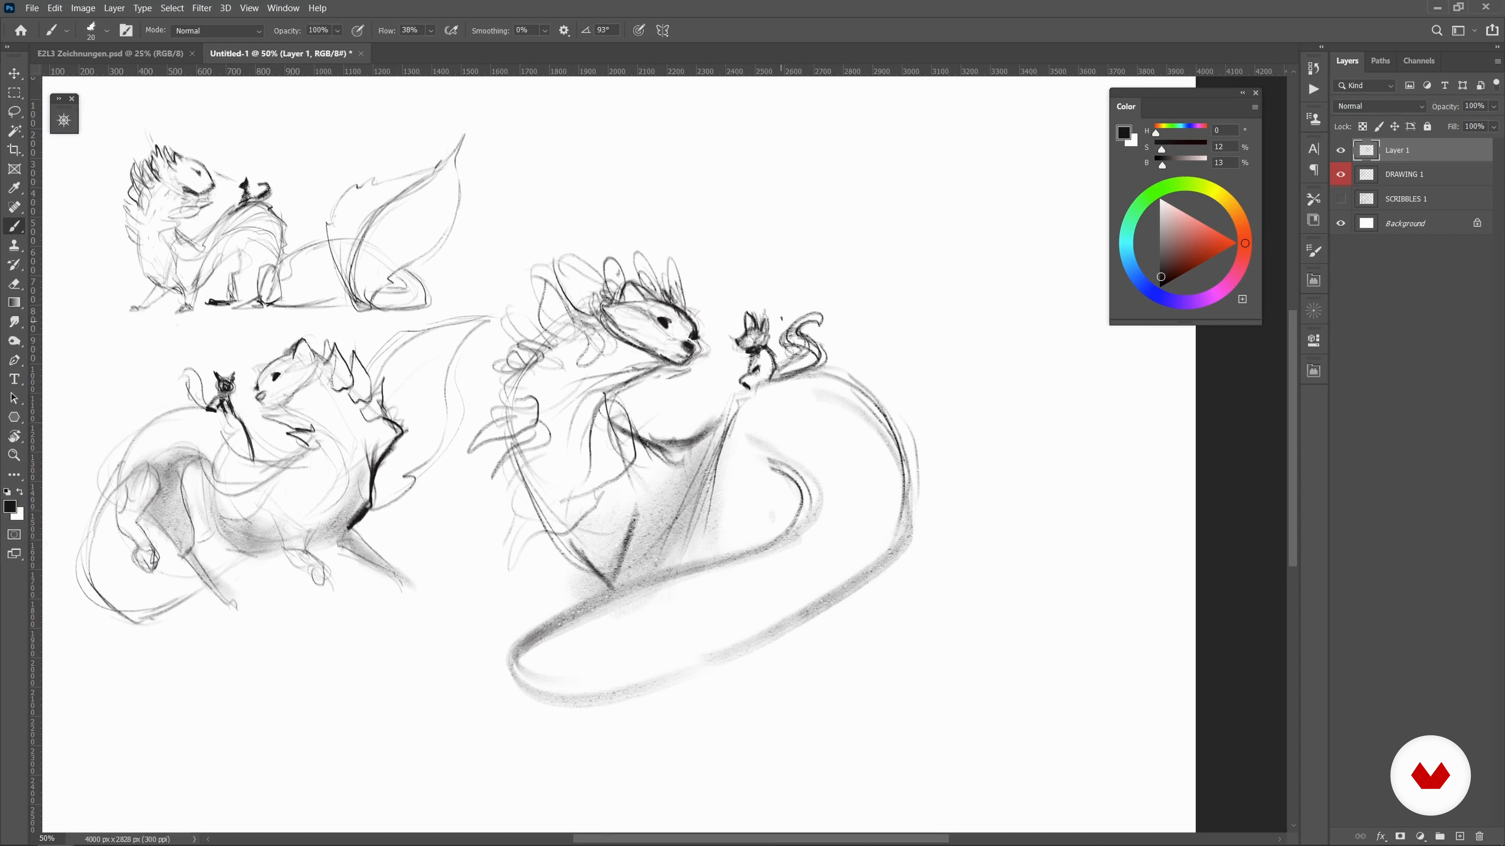Click the brightness slider in the Color panel
Viewport: 1505px width, 846px height.
[x=1180, y=158]
